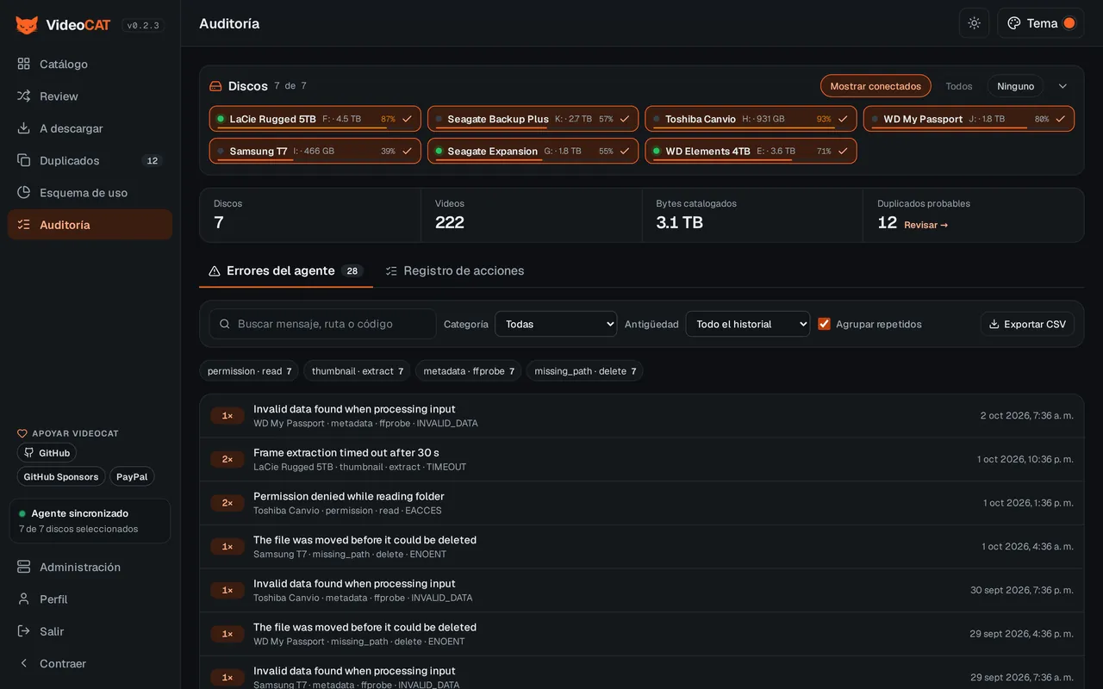The height and width of the screenshot is (689, 1103).
Task: Click the A descargar download icon
Action: pos(23,128)
